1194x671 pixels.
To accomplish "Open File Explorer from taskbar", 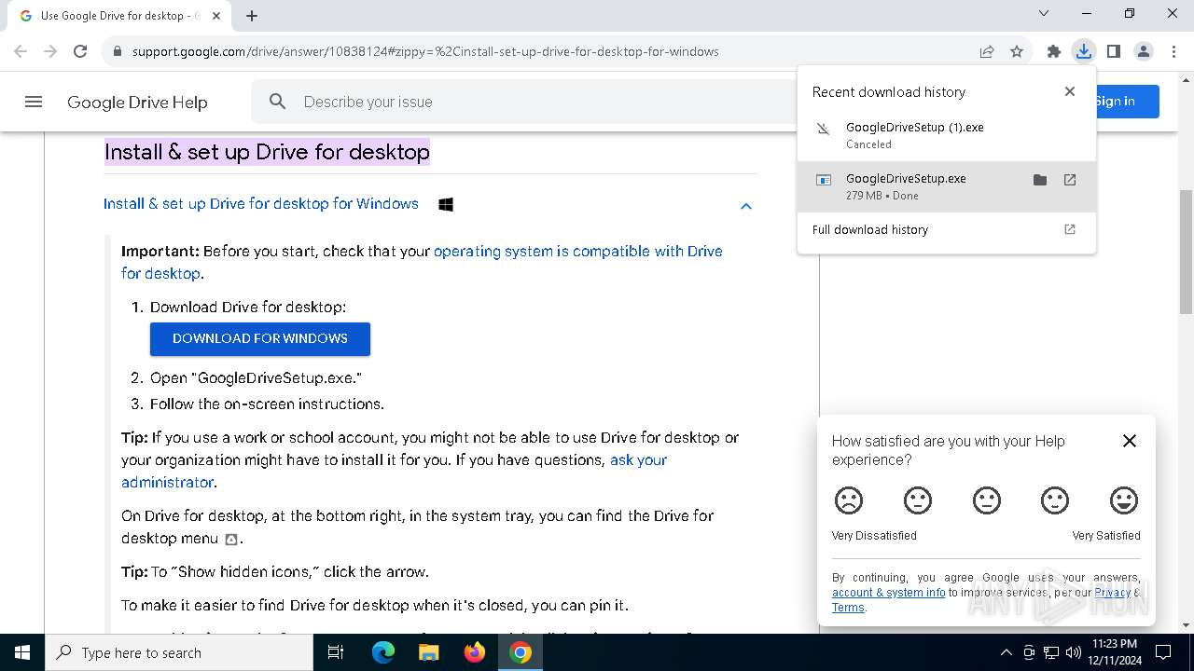I will [429, 652].
